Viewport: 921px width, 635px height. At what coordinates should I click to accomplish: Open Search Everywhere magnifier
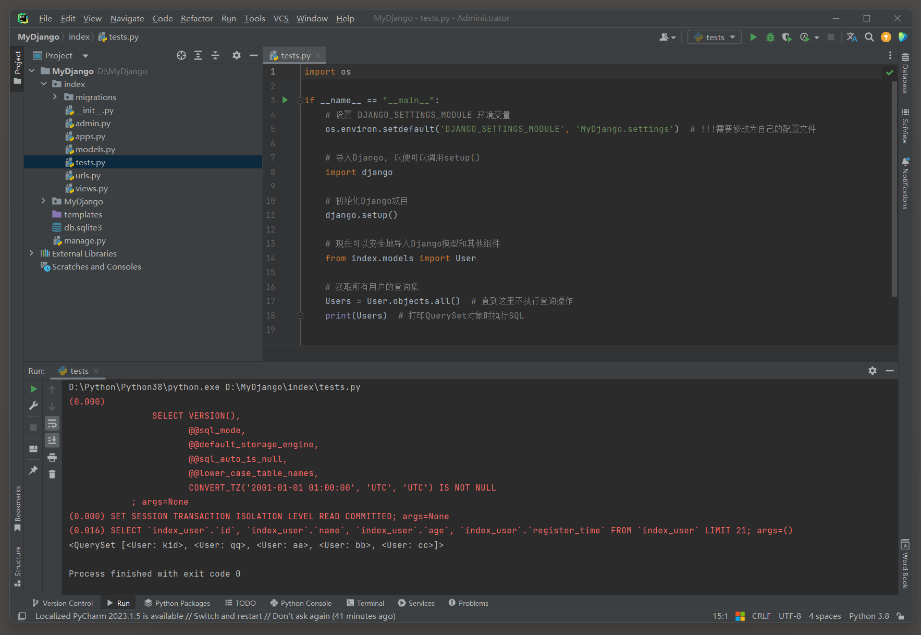point(869,37)
